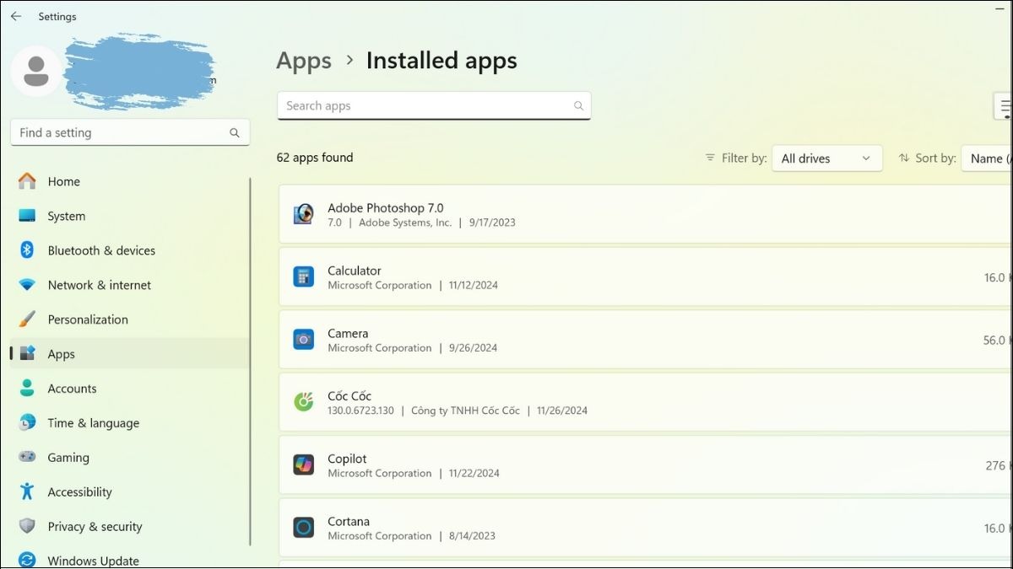
Task: Click the Installed apps heading
Action: 441,62
